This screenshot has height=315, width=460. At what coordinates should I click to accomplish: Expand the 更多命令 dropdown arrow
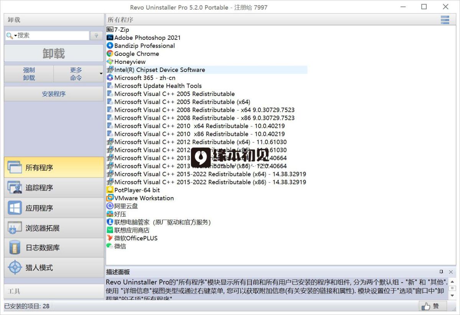[101, 73]
